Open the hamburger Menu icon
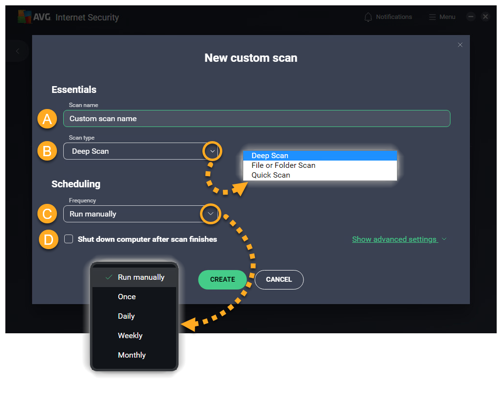503x398 pixels. click(x=432, y=17)
